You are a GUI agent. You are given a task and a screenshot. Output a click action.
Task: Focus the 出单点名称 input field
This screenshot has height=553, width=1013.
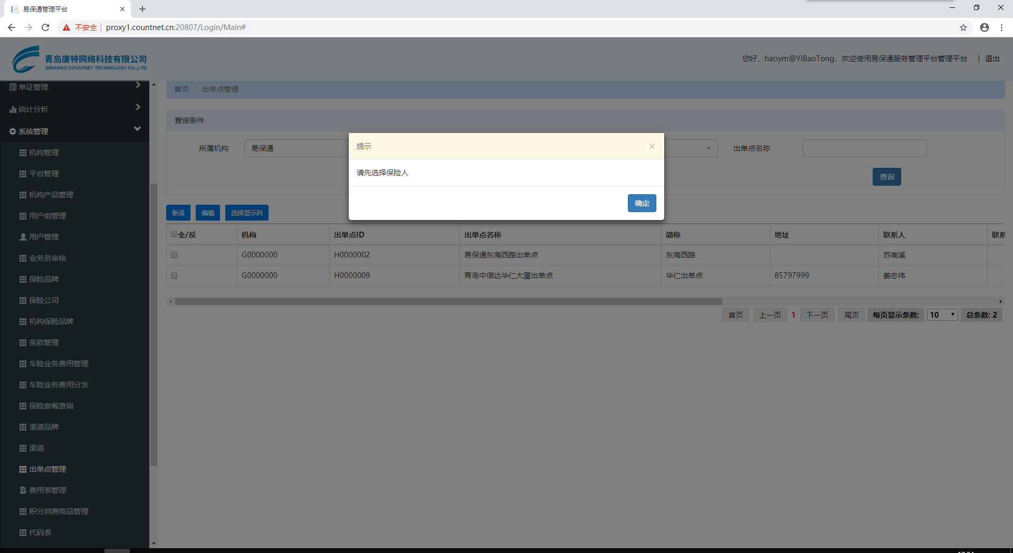point(865,148)
